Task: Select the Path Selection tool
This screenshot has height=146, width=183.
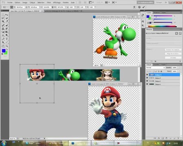Action: tap(3, 43)
